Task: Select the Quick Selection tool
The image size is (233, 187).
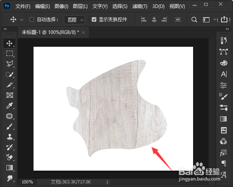Action: pos(9,74)
